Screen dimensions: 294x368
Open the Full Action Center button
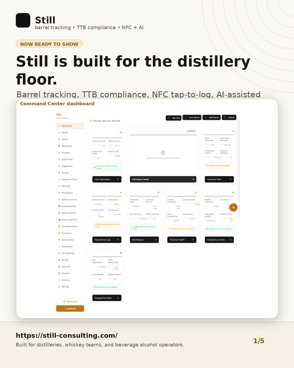[163, 179]
